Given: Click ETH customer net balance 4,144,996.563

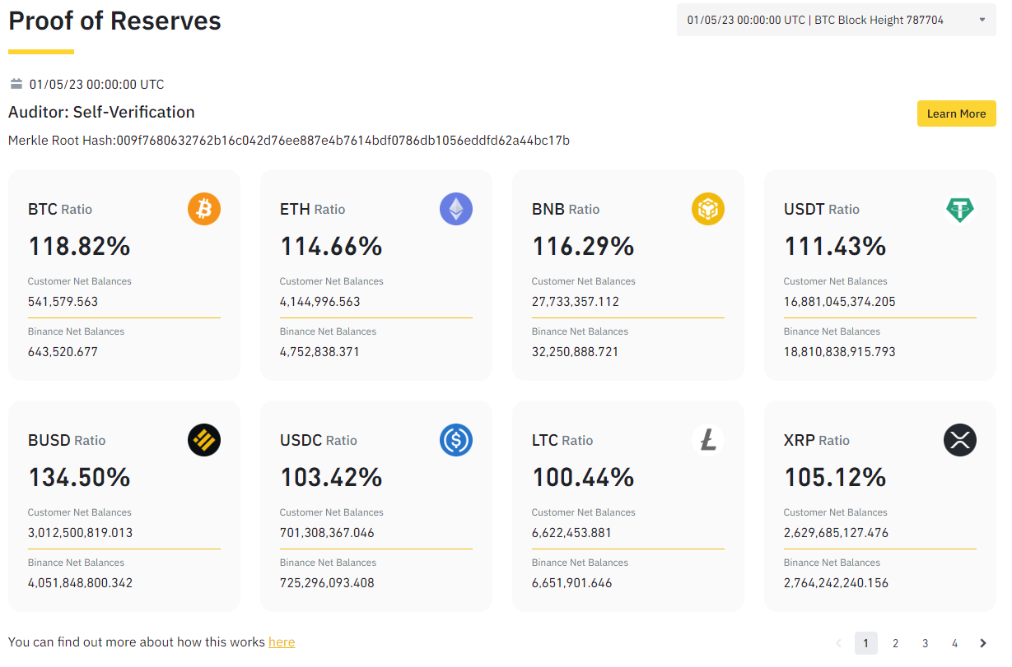Looking at the screenshot, I should point(320,301).
